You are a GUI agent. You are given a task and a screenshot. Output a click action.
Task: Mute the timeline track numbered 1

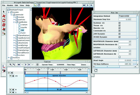(13, 92)
